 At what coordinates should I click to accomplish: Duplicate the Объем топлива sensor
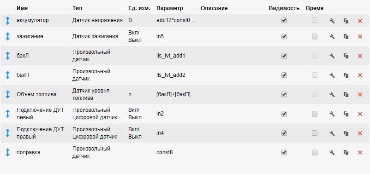click(x=346, y=95)
